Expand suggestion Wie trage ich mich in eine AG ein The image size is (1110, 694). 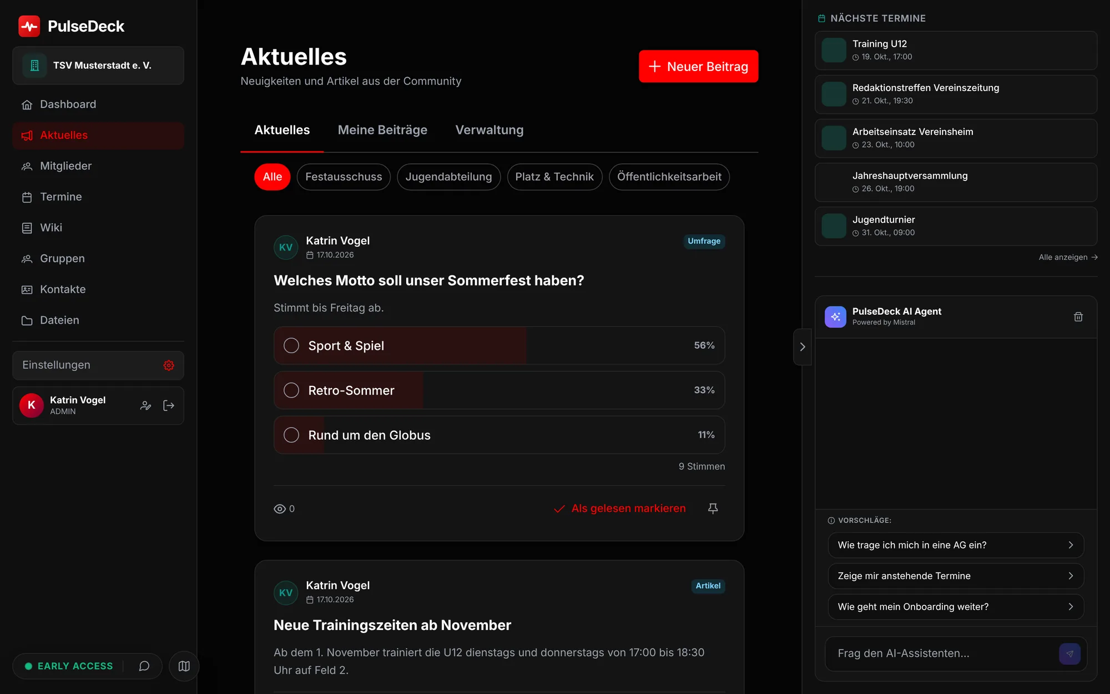coord(956,545)
